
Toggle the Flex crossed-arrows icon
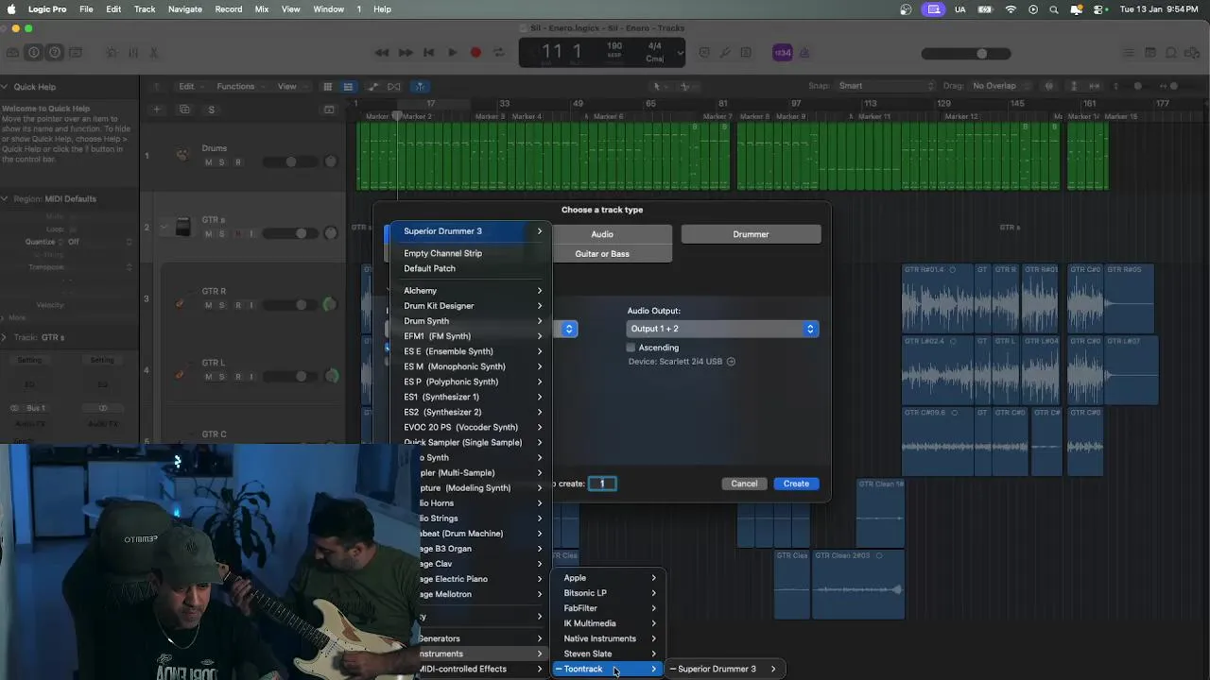(394, 86)
